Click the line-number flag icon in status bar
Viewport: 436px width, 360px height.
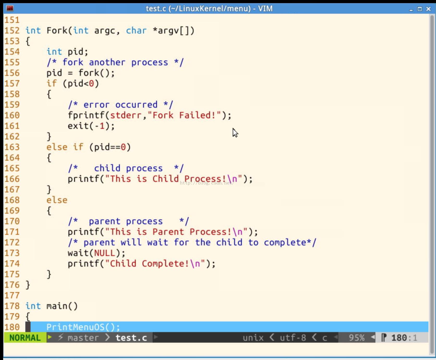coord(384,338)
